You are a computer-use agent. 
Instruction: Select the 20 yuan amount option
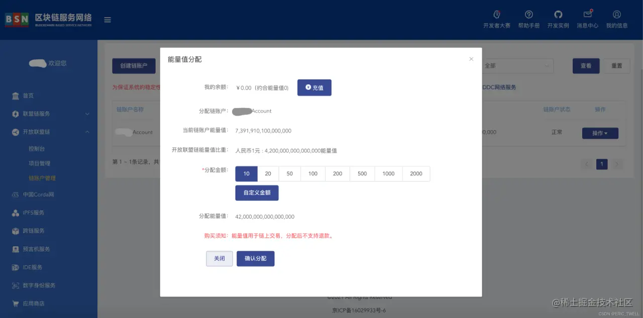268,174
